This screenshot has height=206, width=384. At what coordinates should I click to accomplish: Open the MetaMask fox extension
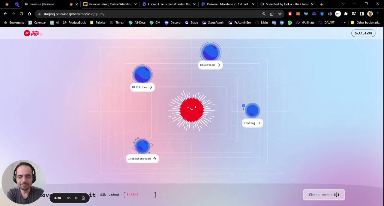298,14
